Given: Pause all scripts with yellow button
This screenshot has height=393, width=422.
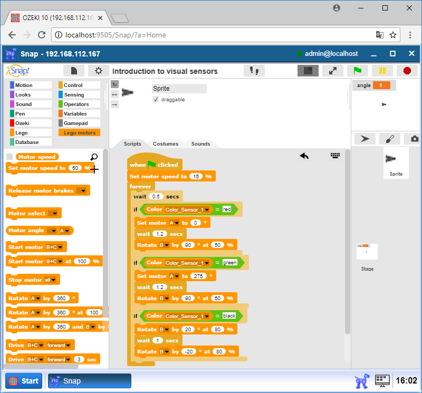Looking at the screenshot, I should coord(382,71).
